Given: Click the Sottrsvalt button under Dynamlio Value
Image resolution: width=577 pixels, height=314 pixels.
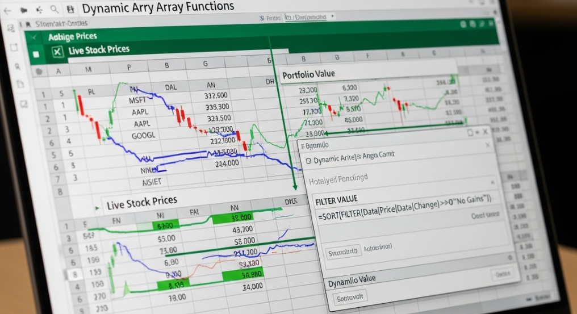Looking at the screenshot, I should click(350, 297).
